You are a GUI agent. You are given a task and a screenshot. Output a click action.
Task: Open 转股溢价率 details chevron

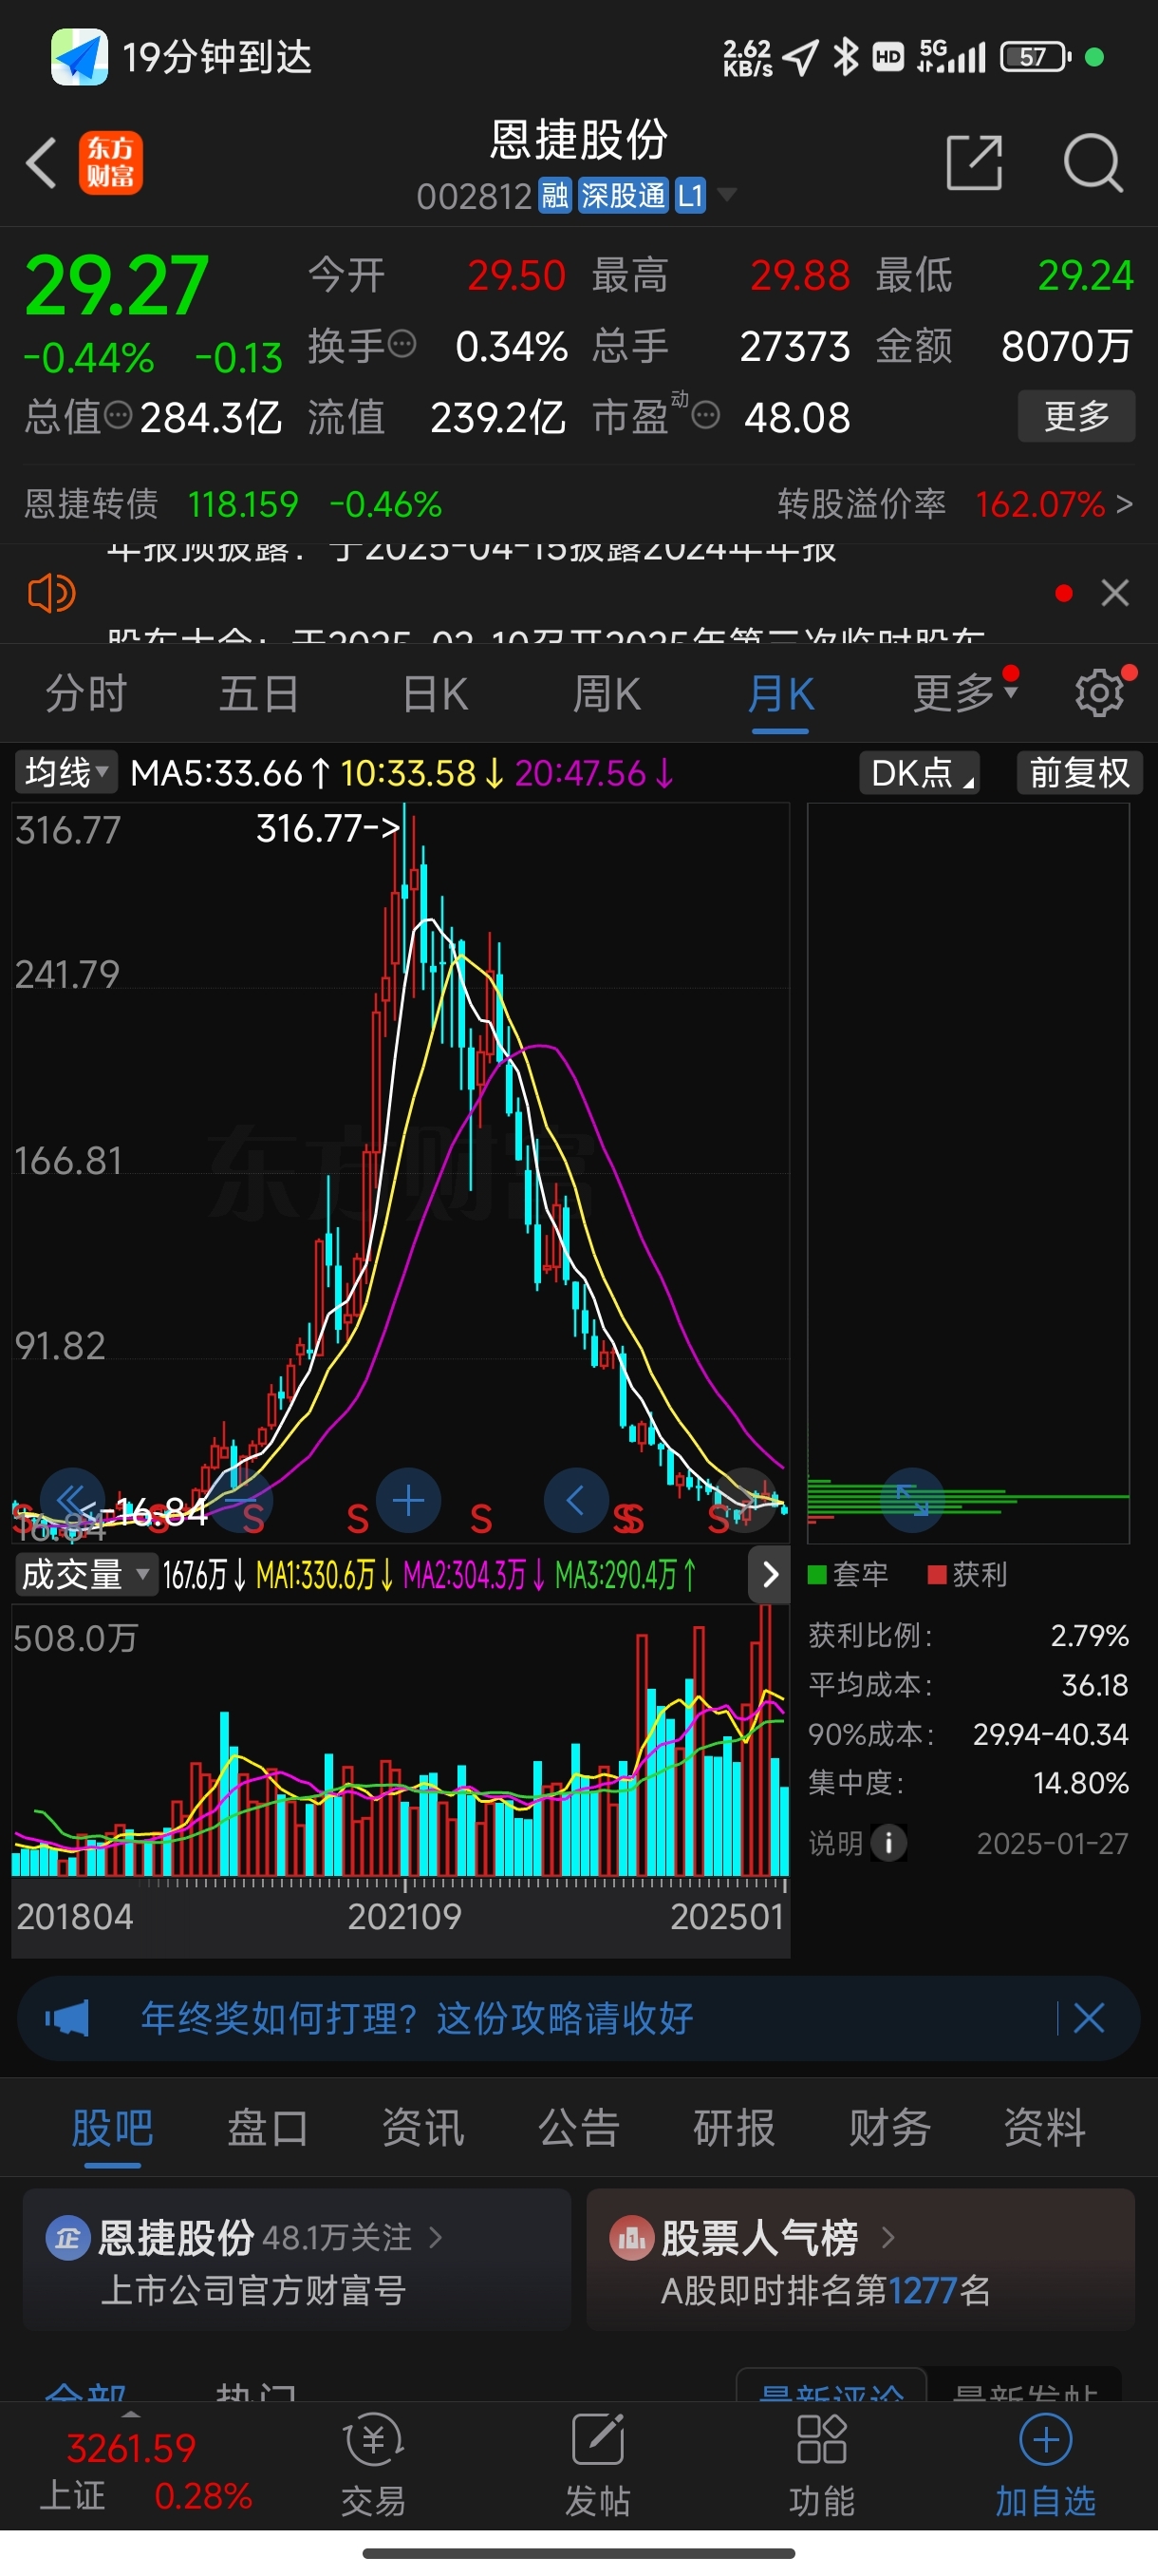[1124, 504]
